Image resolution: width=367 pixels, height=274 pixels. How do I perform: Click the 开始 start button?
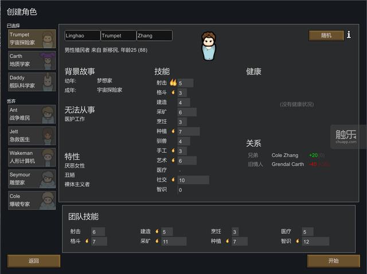click(333, 261)
